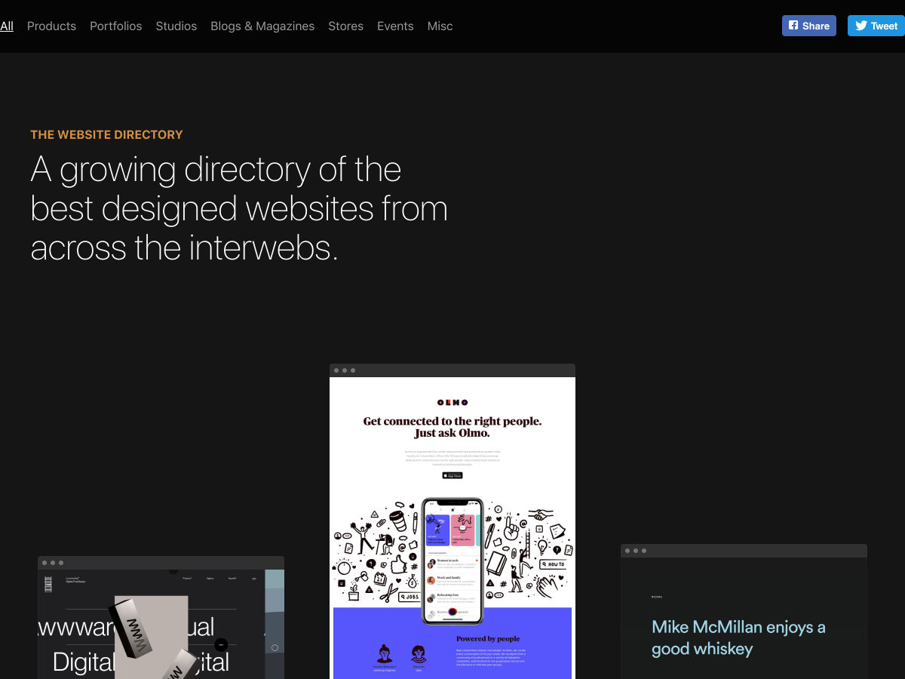The image size is (905, 679).
Task: Select the All filter
Action: coord(7,26)
